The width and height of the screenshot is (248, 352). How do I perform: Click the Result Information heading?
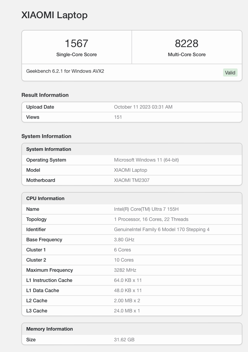(x=45, y=95)
